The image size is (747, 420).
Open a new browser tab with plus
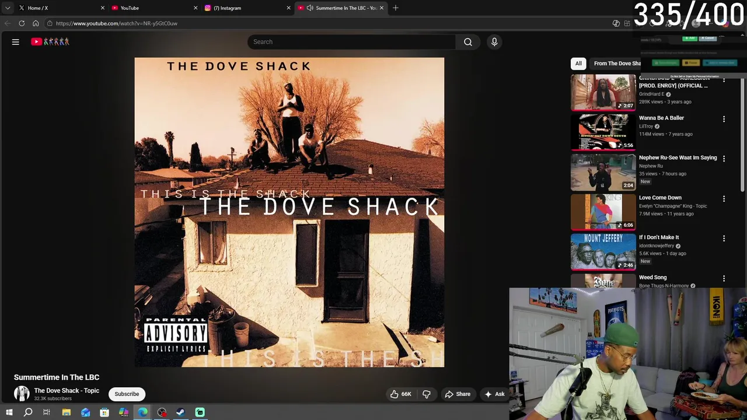tap(396, 8)
